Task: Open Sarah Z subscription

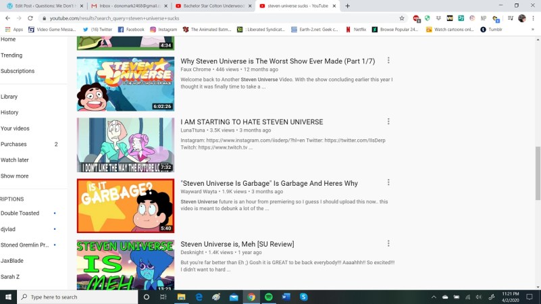Action: [10, 277]
